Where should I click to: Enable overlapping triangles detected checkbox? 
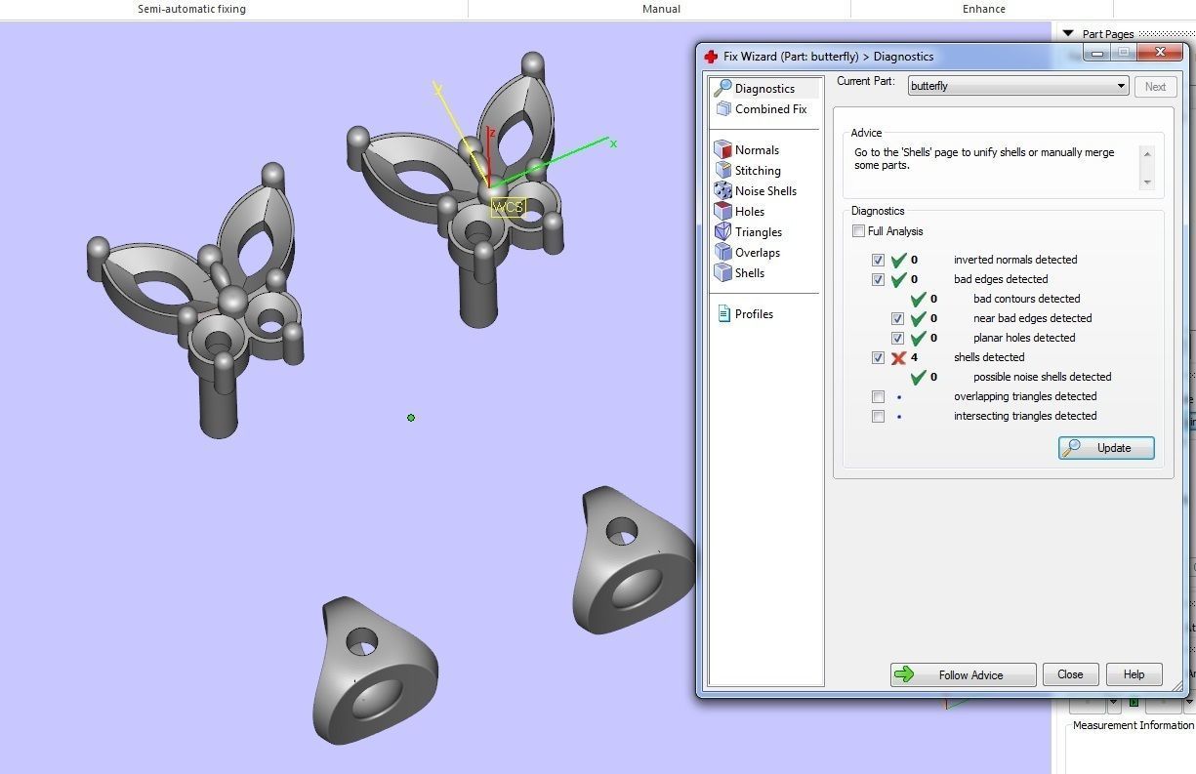pos(878,396)
